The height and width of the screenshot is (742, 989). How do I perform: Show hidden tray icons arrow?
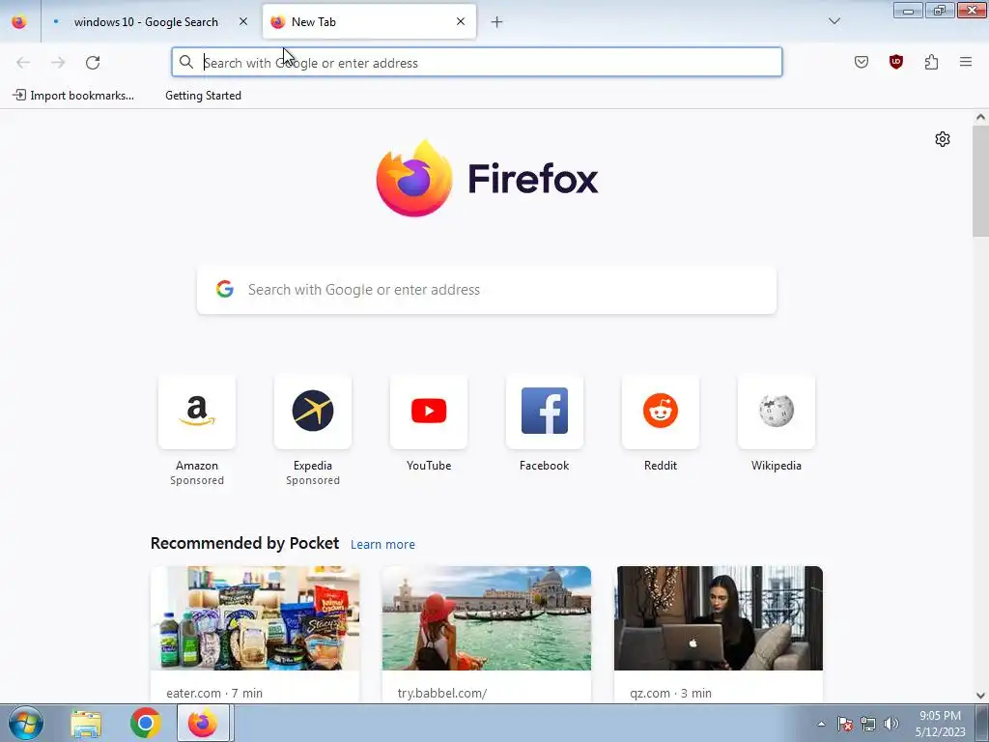821,724
